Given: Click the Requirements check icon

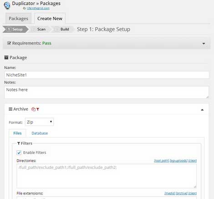Looking at the screenshot, I should tap(9, 43).
